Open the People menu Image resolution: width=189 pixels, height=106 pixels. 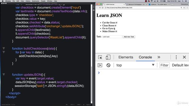43,1
